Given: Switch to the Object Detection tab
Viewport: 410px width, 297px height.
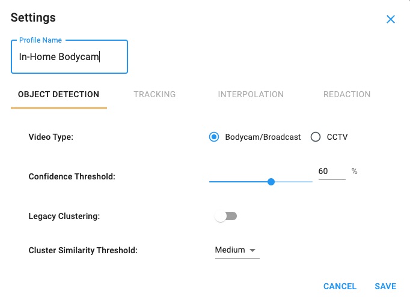Looking at the screenshot, I should click(x=58, y=94).
